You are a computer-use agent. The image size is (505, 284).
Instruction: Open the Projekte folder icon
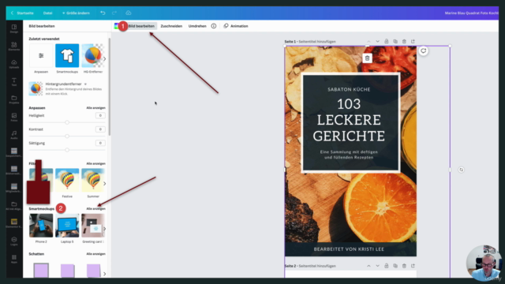tap(14, 99)
